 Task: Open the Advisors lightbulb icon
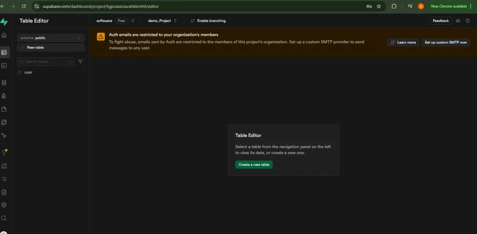coord(4,152)
